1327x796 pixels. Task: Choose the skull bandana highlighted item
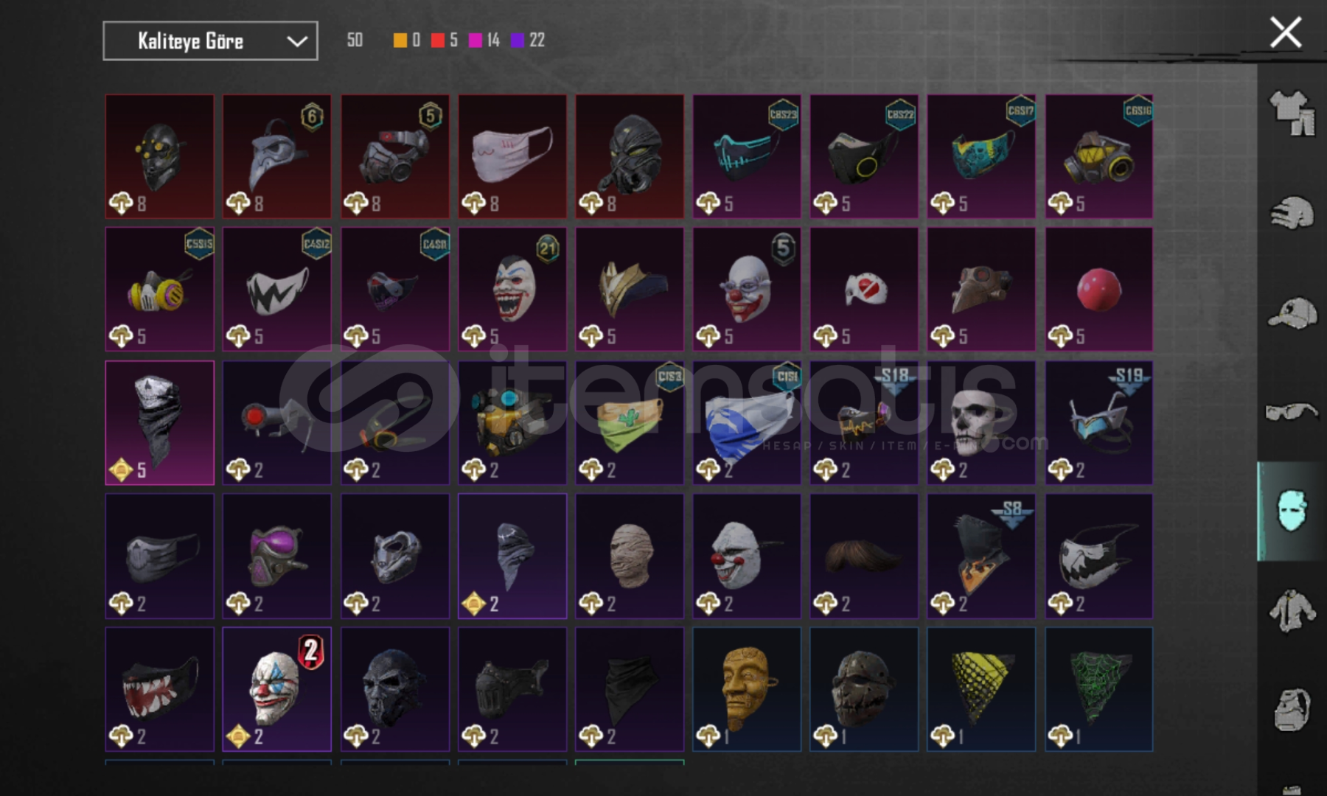[160, 422]
